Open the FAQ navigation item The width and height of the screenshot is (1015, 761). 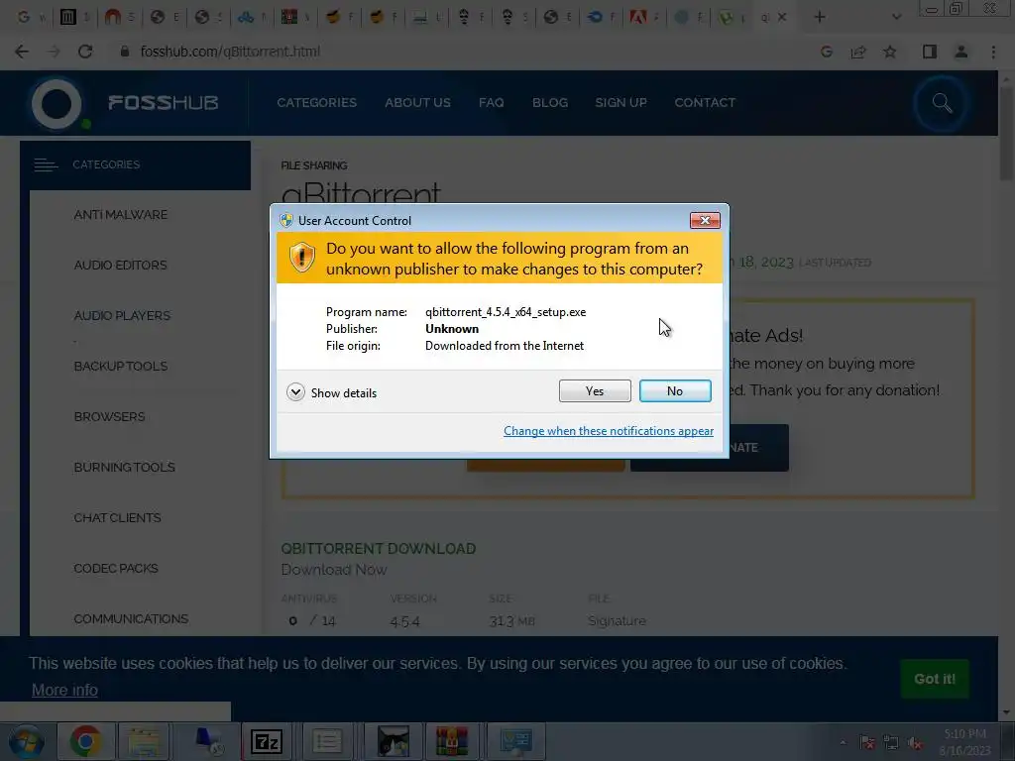(x=492, y=103)
